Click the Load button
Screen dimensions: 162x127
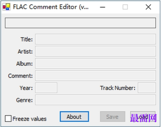point(143,116)
